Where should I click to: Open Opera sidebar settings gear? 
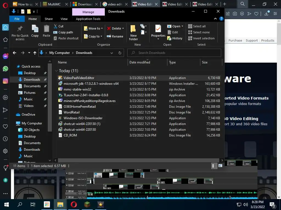coord(5,151)
